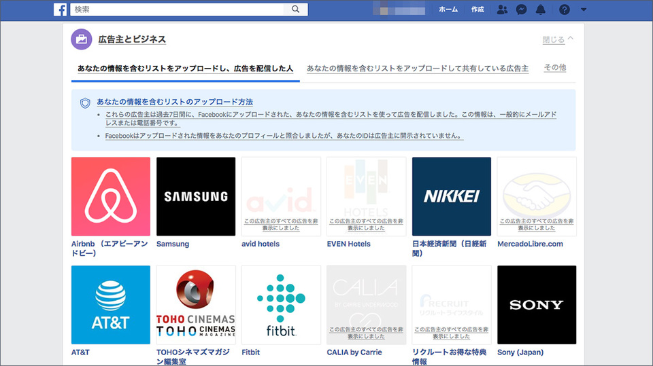Click the Samsung logo thumbnail
Viewport: 653px width, 366px height.
pyautogui.click(x=196, y=196)
